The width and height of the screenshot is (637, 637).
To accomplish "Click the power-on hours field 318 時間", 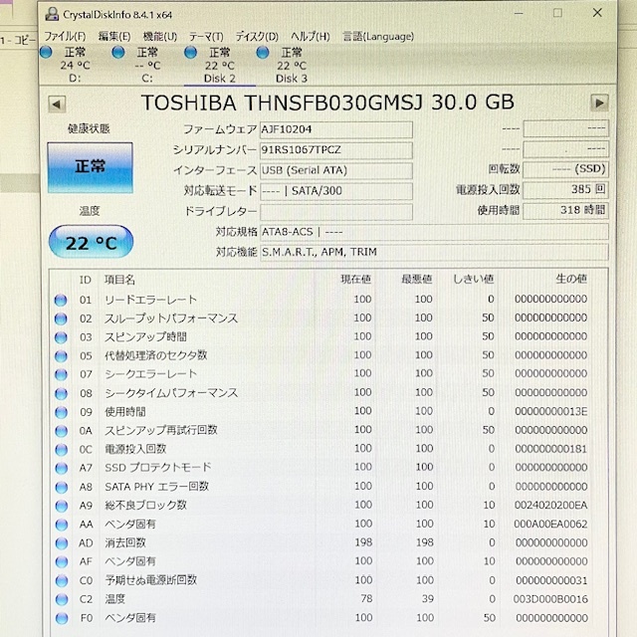I will (565, 210).
